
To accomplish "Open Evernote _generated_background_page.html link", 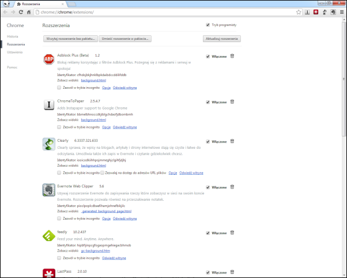I will (x=106, y=211).
